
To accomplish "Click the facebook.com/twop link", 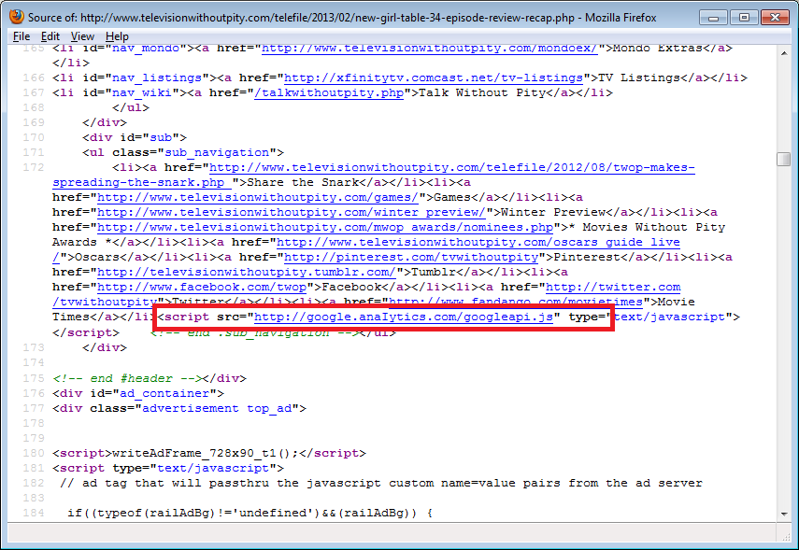I will click(x=201, y=288).
